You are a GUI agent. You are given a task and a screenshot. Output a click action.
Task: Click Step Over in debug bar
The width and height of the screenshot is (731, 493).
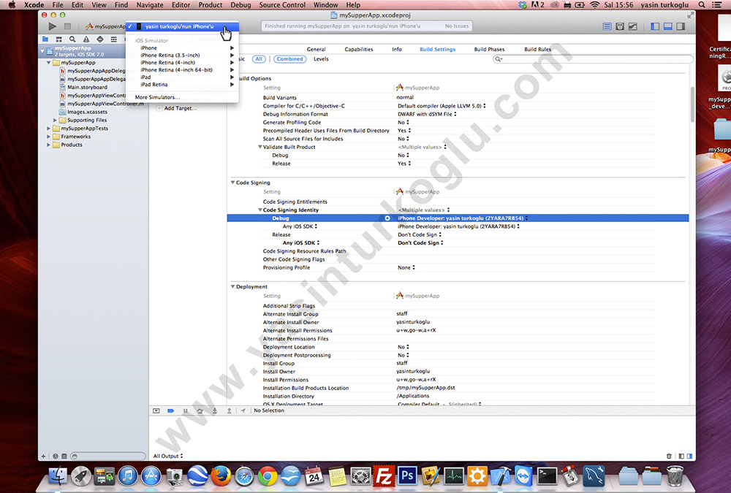[x=200, y=410]
